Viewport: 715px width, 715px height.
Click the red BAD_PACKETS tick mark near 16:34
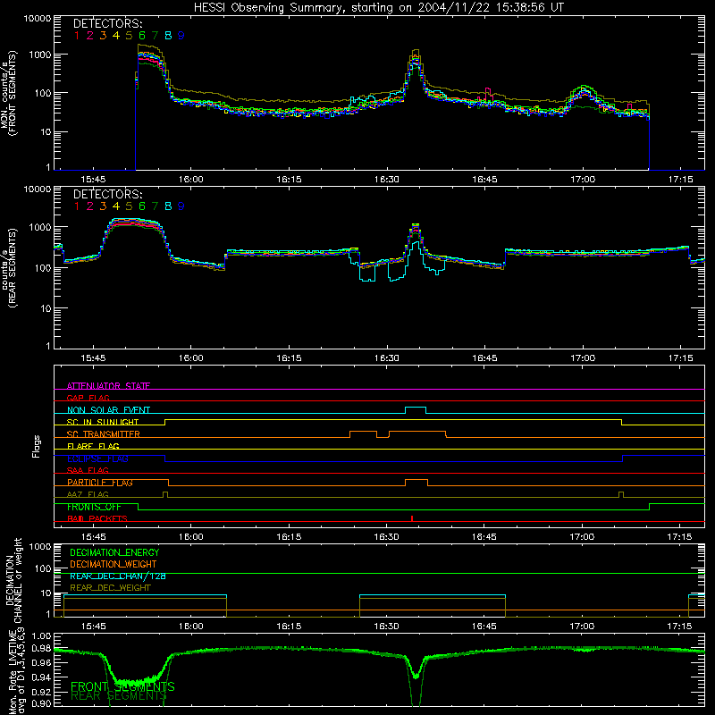pyautogui.click(x=412, y=518)
